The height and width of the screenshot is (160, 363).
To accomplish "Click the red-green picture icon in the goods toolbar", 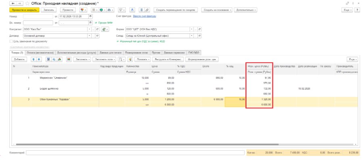I will tap(69, 59).
